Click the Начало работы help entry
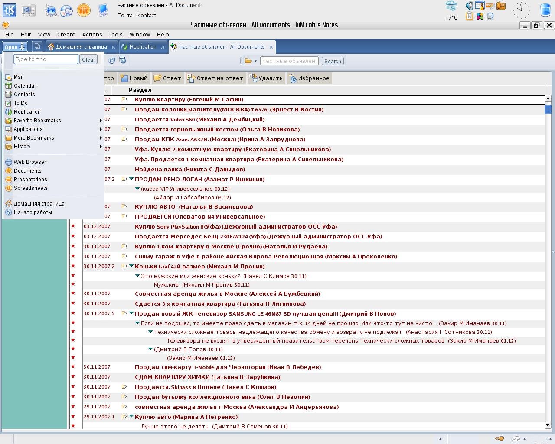Image resolution: width=555 pixels, height=444 pixels. tap(33, 212)
